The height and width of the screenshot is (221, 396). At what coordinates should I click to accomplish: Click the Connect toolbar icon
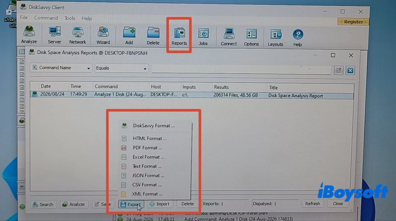pyautogui.click(x=228, y=37)
